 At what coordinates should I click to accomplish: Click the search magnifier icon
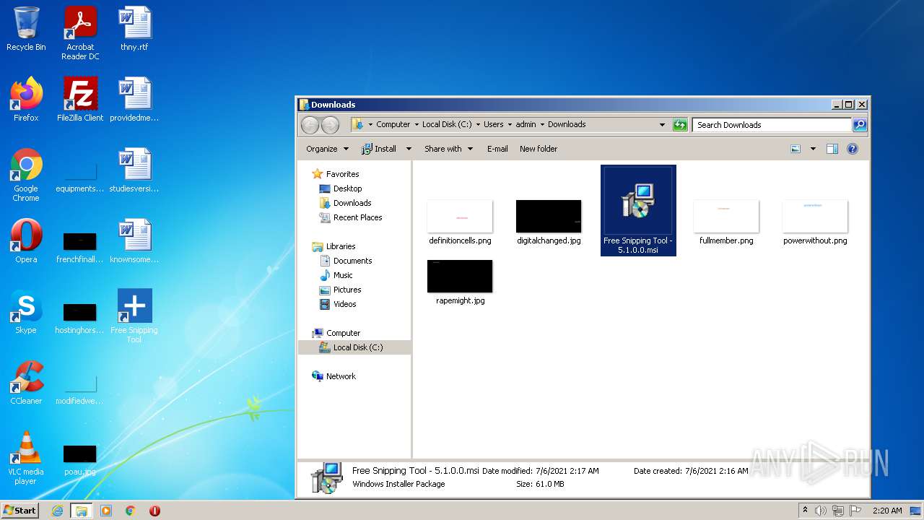(x=859, y=125)
